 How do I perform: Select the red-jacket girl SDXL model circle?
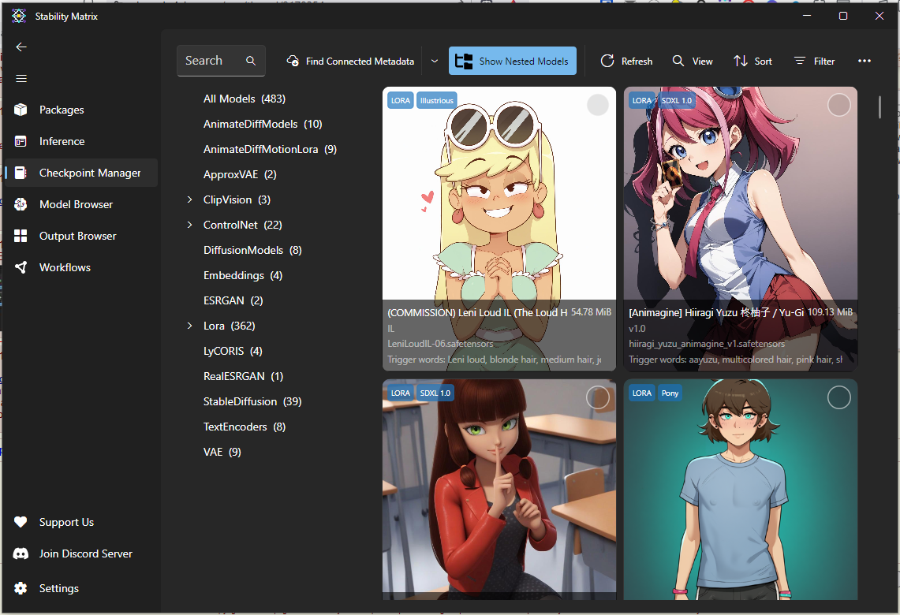click(x=598, y=397)
